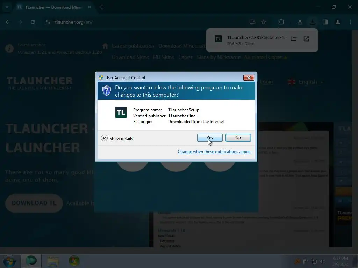Open Download Skins menu item
358x268 pixels.
(x=130, y=57)
